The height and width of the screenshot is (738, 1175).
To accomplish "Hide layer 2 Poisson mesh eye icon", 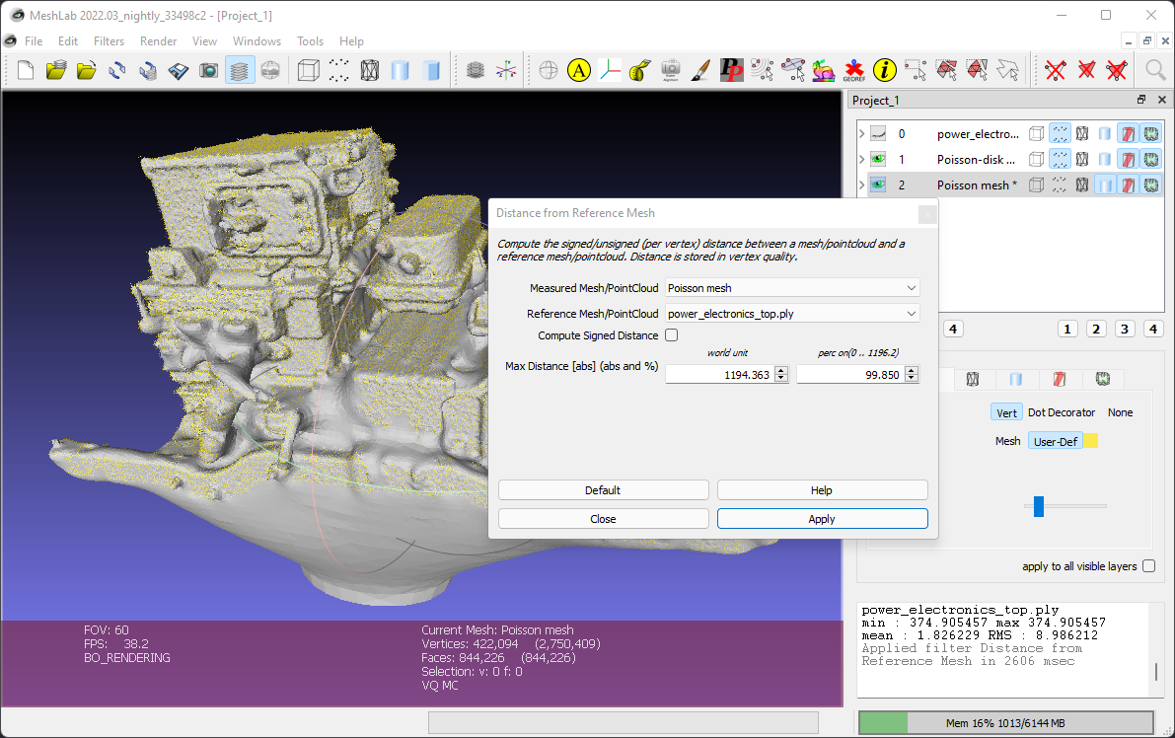I will (x=878, y=185).
